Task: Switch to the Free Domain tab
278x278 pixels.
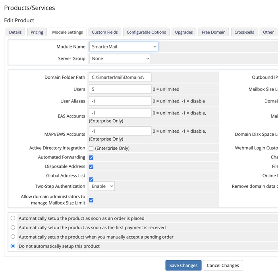Action: [214, 32]
